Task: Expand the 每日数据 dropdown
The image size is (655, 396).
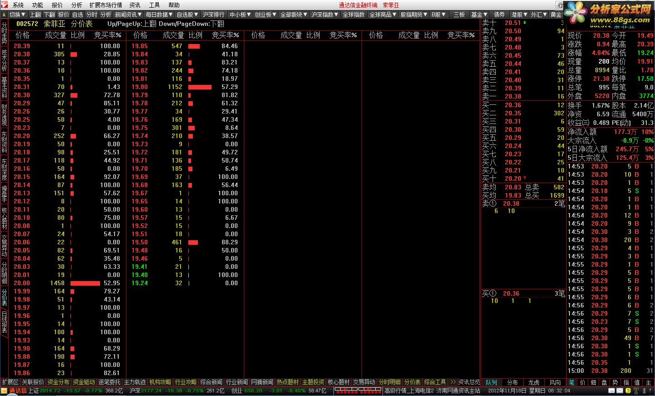Action: coord(160,15)
